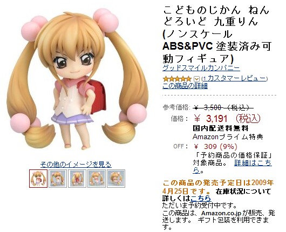The width and height of the screenshot is (286, 232).
Task: Click the struck-through ￥3,500 reference price
Action: click(223, 108)
